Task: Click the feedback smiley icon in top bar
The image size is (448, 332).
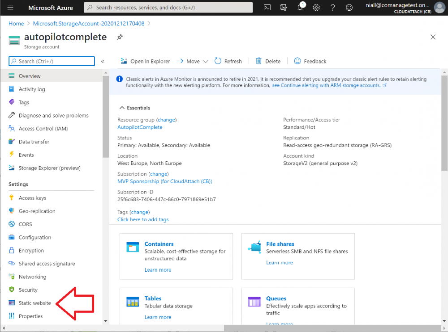Action: coord(349,8)
